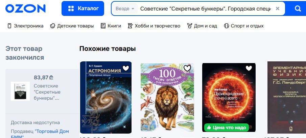Open the Каталог menu button
The image size is (306, 138).
click(83, 8)
